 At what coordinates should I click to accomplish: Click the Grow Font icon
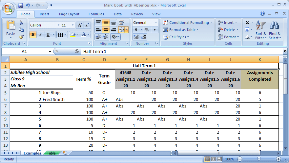click(x=80, y=25)
